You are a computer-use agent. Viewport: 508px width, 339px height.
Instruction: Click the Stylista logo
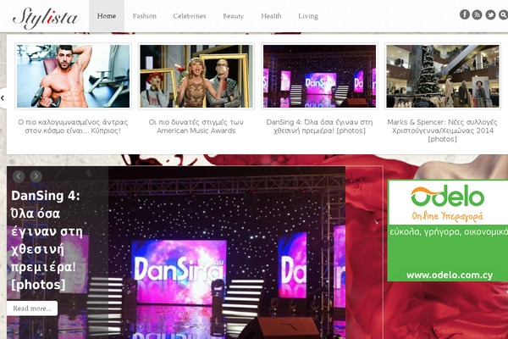46,18
